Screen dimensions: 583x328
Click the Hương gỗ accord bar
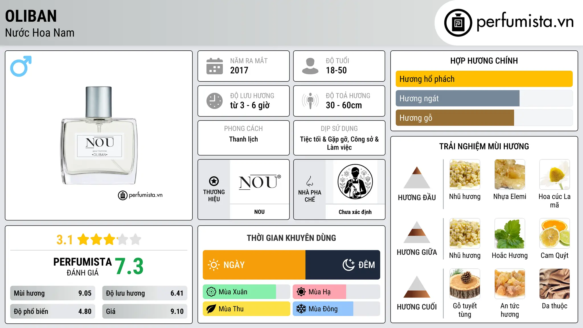click(x=484, y=118)
